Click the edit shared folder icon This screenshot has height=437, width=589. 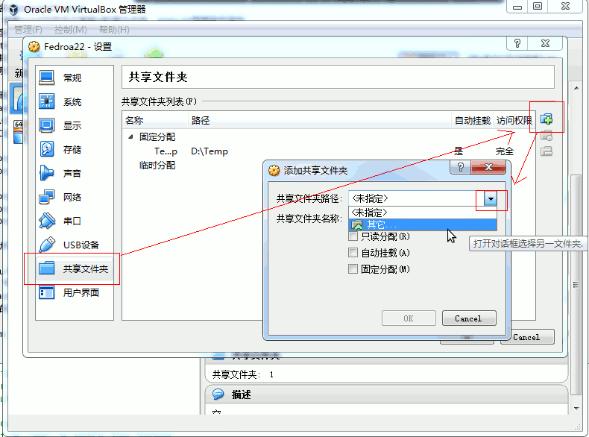(547, 136)
